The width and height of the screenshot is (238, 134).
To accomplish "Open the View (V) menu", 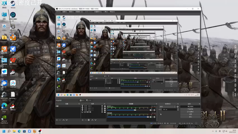I will click(71, 12).
